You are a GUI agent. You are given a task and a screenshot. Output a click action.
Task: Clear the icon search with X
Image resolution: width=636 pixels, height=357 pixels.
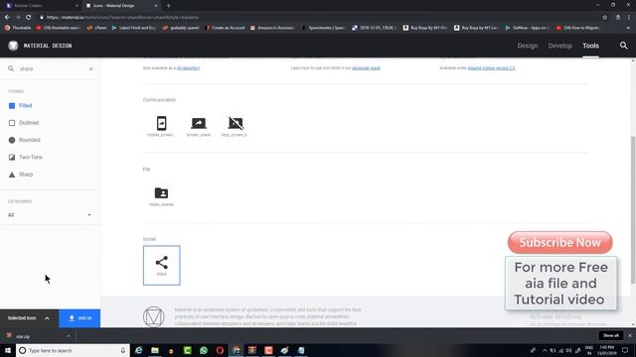point(90,69)
